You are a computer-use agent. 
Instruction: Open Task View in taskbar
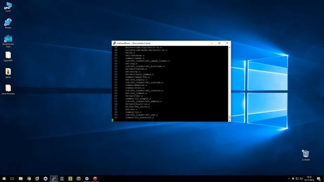tap(12, 178)
